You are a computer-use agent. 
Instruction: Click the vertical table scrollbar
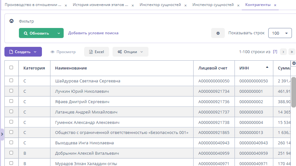click(x=293, y=92)
